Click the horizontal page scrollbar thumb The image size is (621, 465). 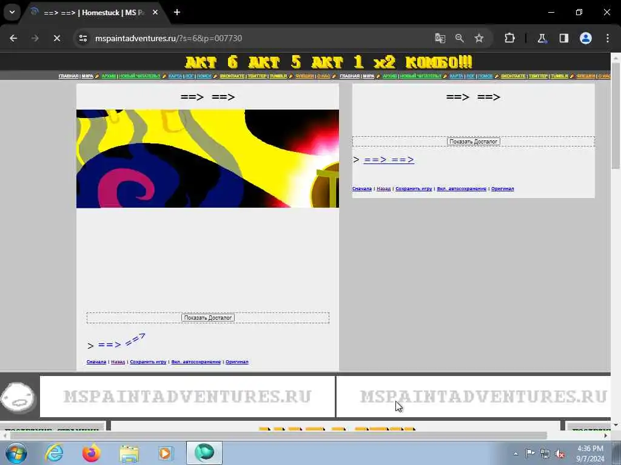pos(278,435)
